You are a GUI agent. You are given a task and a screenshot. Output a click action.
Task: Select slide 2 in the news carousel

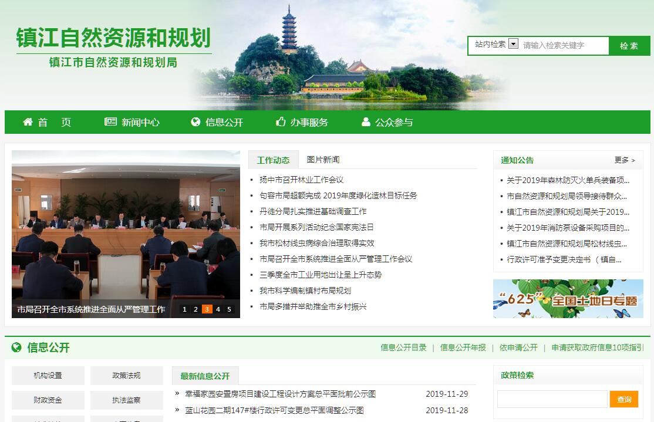[195, 309]
